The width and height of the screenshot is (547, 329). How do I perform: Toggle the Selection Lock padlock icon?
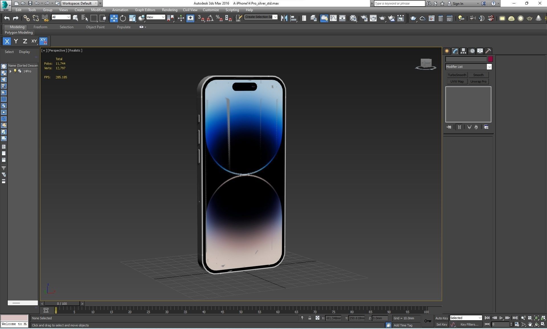tap(310, 318)
